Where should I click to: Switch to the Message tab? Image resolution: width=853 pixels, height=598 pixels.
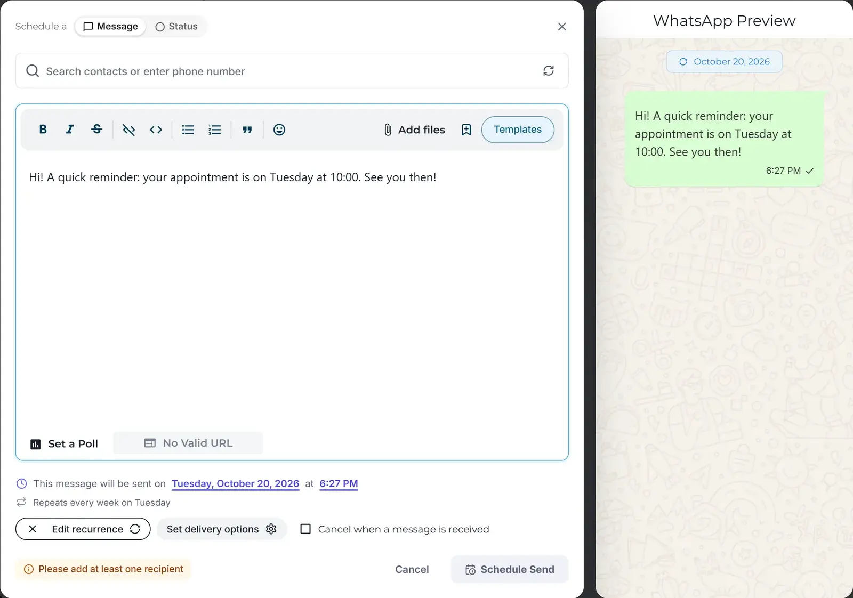click(110, 27)
